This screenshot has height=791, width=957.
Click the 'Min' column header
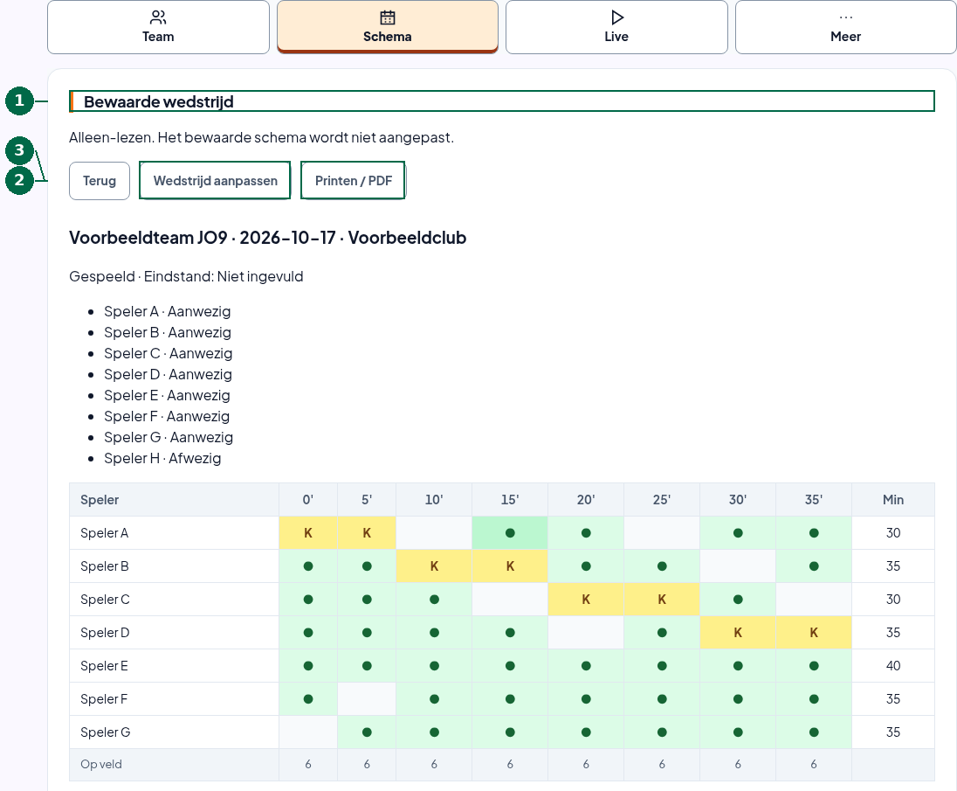pyautogui.click(x=893, y=500)
